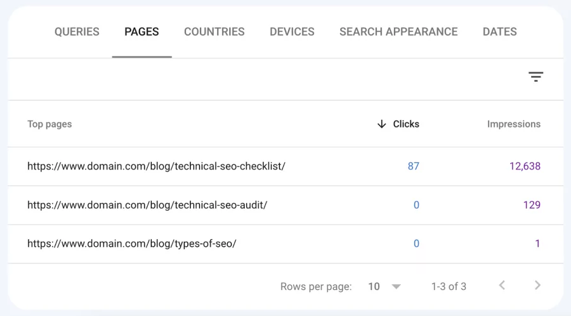Show the Dates tab
The height and width of the screenshot is (316, 571).
click(x=499, y=32)
